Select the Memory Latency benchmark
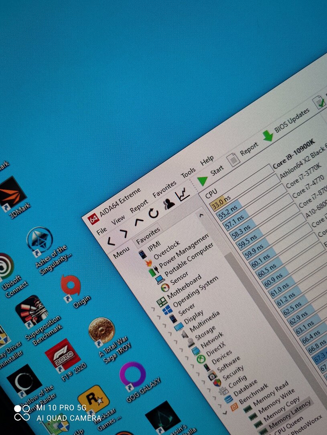The width and height of the screenshot is (327, 435). 290,415
